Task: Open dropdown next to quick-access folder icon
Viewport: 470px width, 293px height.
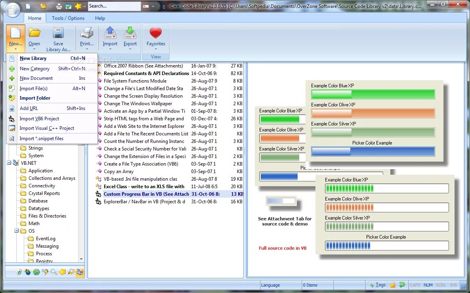Action: tap(51, 6)
